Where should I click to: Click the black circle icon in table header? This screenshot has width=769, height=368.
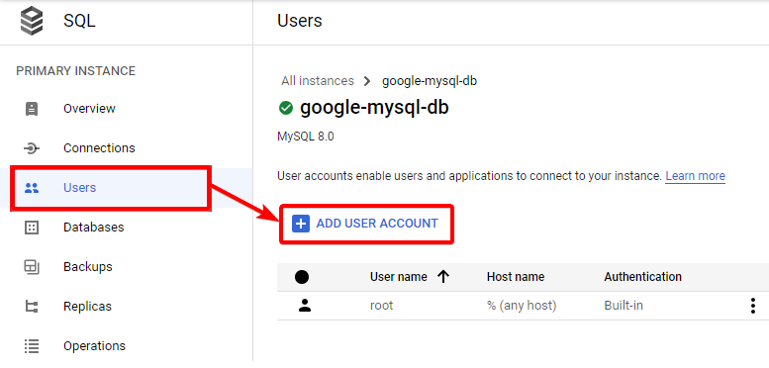pyautogui.click(x=302, y=277)
